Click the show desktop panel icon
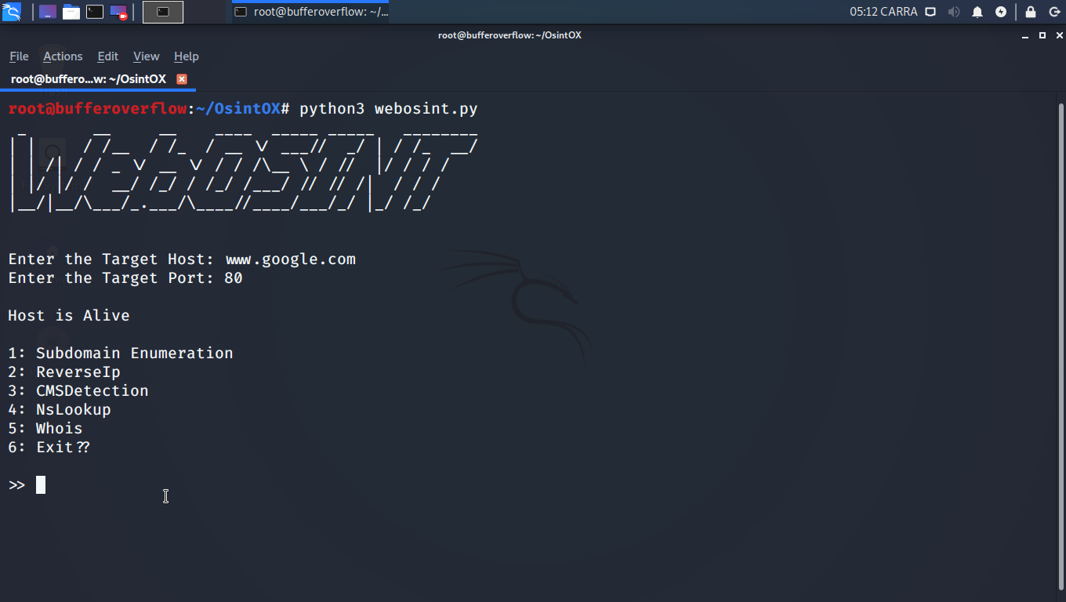Viewport: 1066px width, 602px height. pos(48,12)
